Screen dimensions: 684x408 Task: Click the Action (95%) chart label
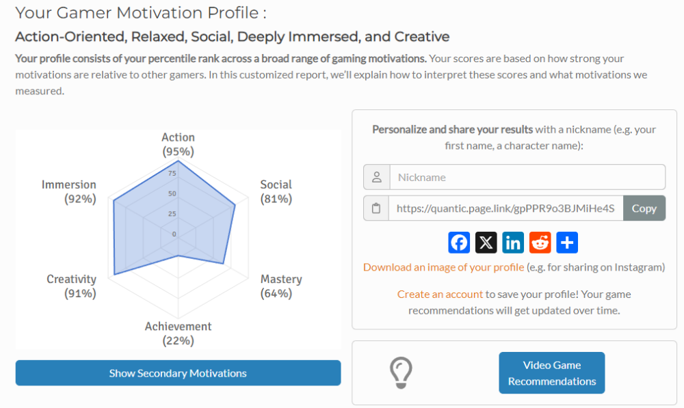(x=178, y=144)
